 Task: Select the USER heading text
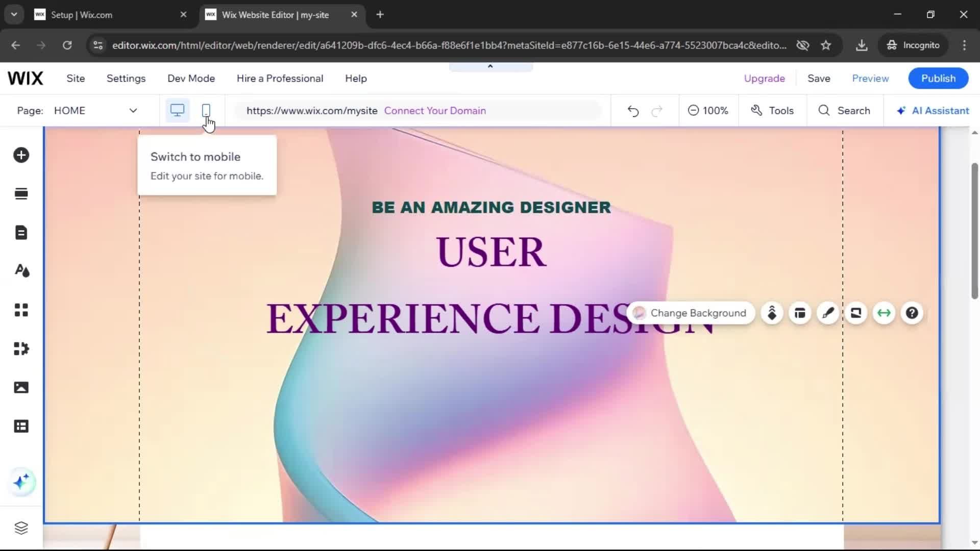[x=491, y=252]
